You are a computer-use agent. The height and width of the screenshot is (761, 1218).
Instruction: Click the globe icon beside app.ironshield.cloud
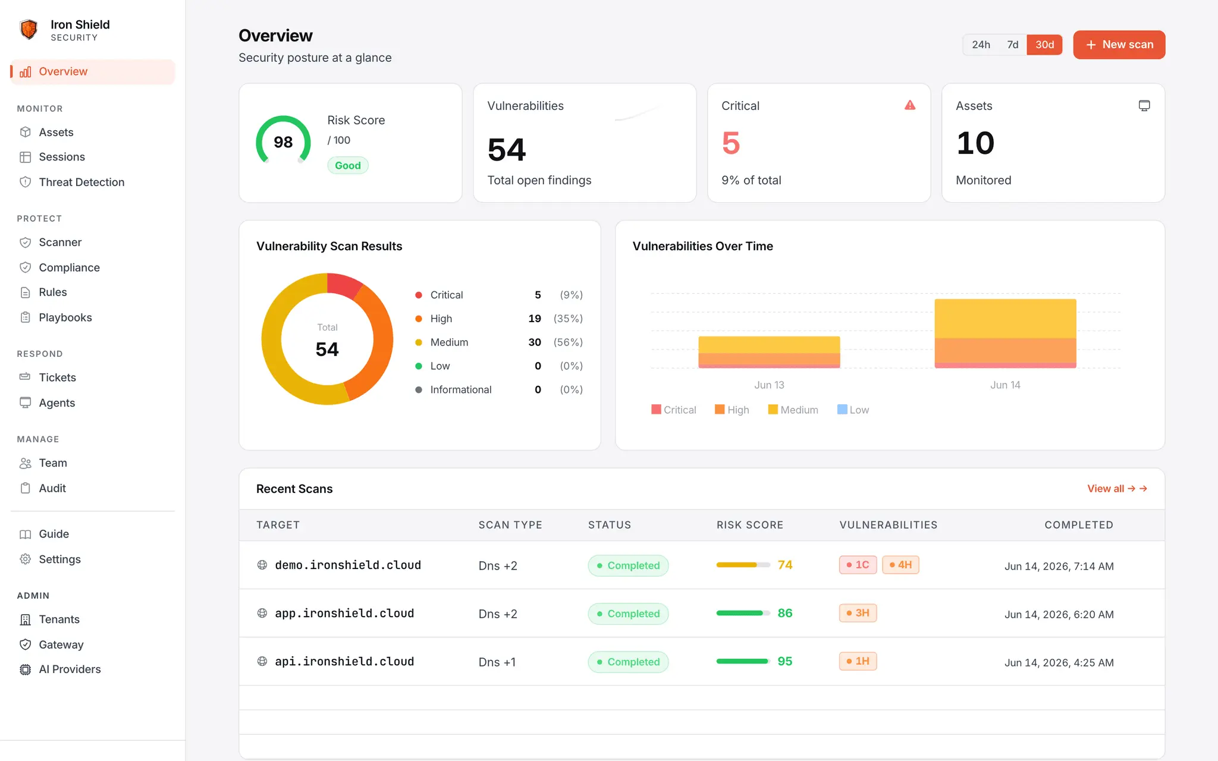click(x=262, y=613)
